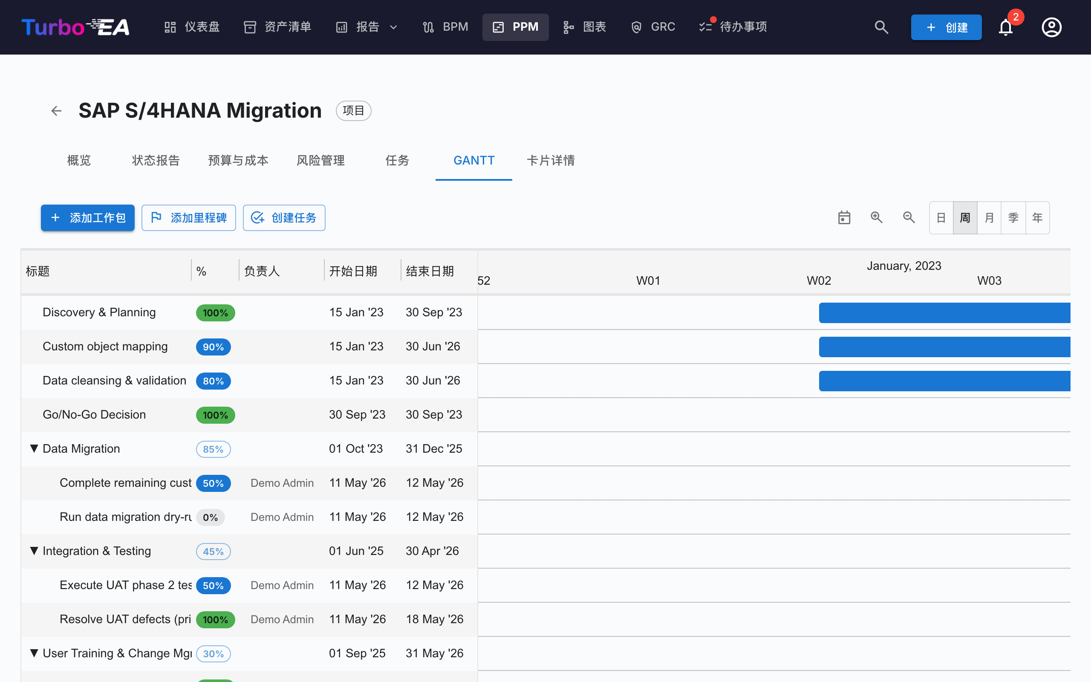Click the Custom object mapping Gantt bar
Viewport: 1091px width, 682px height.
(944, 347)
